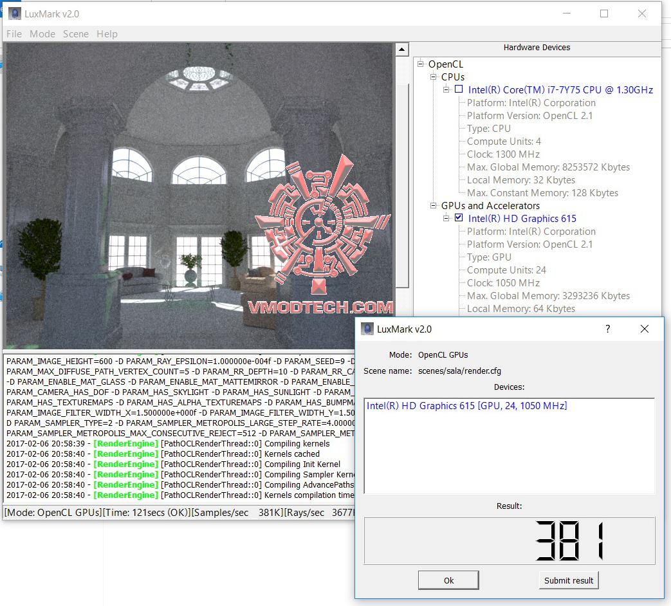Viewport: 671px width, 606px height.
Task: Open the Mode menu
Action: [42, 34]
